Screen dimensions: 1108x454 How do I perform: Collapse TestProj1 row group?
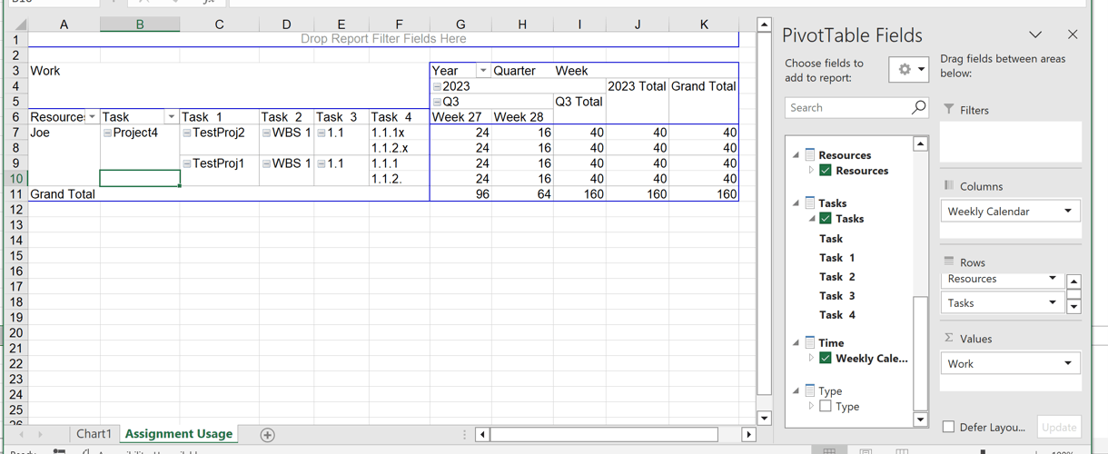pos(187,163)
